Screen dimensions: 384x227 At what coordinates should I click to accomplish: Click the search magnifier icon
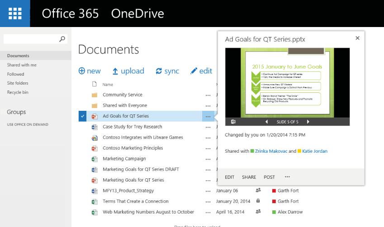click(x=62, y=39)
